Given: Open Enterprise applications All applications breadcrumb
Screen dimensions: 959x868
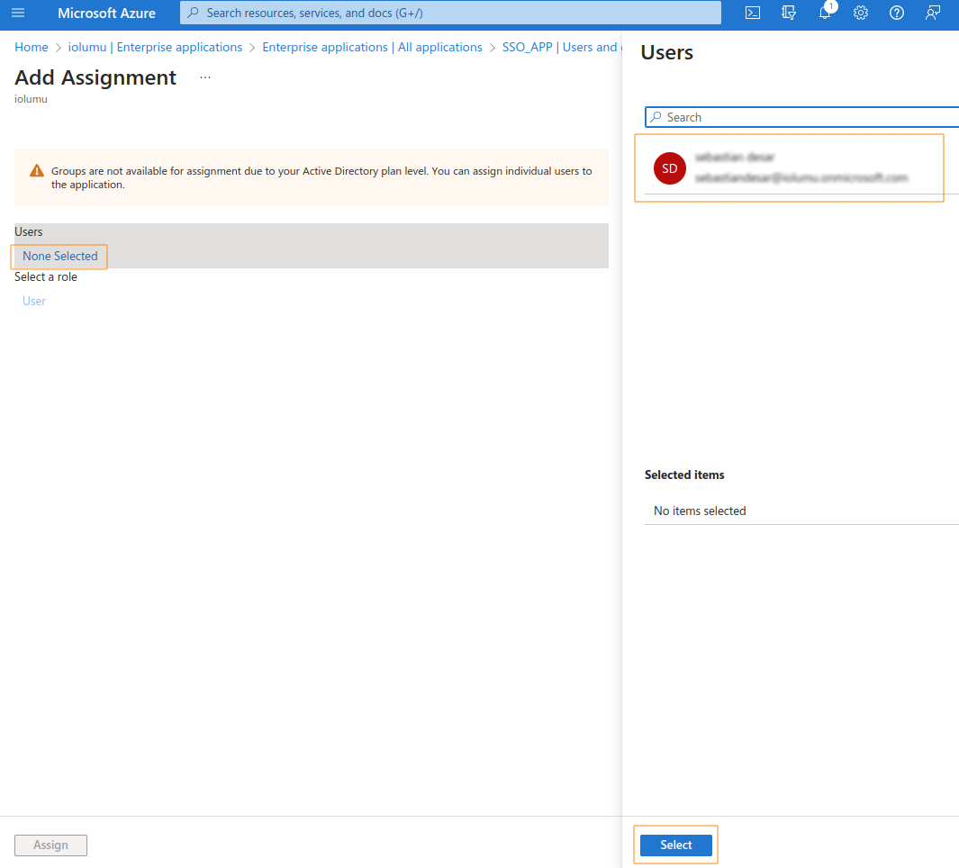Looking at the screenshot, I should tap(372, 47).
